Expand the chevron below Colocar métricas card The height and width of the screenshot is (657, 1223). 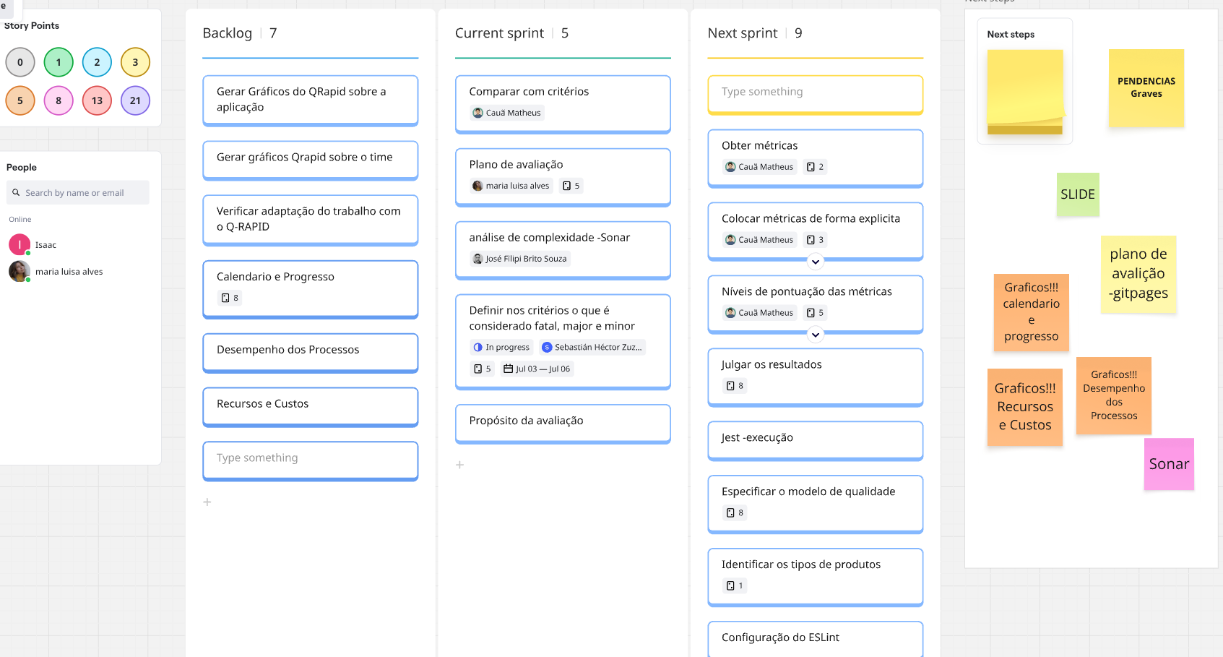coord(816,262)
